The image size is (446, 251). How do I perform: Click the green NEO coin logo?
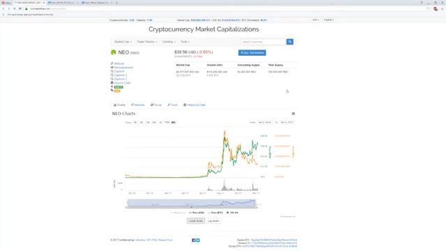[x=113, y=52]
